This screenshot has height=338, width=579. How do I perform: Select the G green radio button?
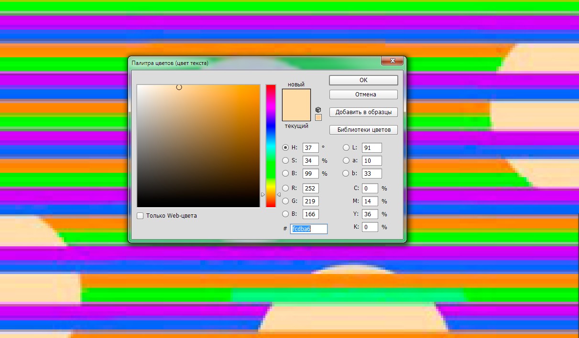[x=285, y=201]
